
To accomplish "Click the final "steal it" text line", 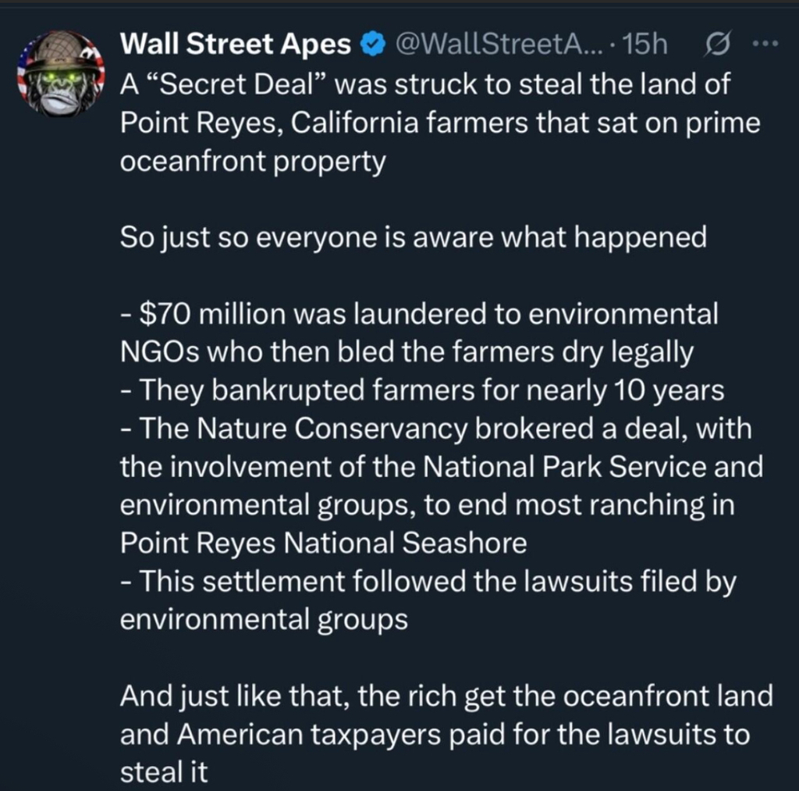I will (x=164, y=773).
